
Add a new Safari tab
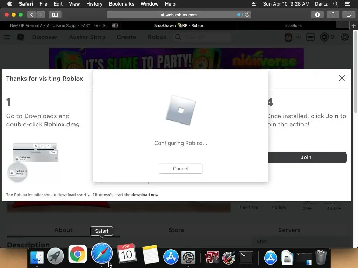click(353, 26)
